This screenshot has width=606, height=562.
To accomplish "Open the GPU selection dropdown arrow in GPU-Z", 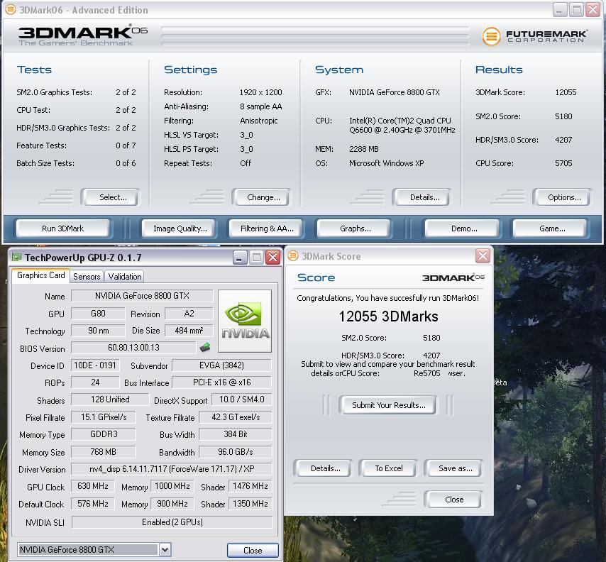I will [165, 549].
